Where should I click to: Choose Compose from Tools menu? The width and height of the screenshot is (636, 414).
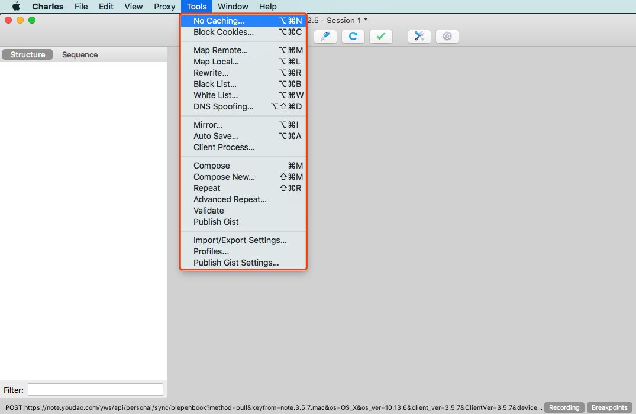tap(243, 166)
